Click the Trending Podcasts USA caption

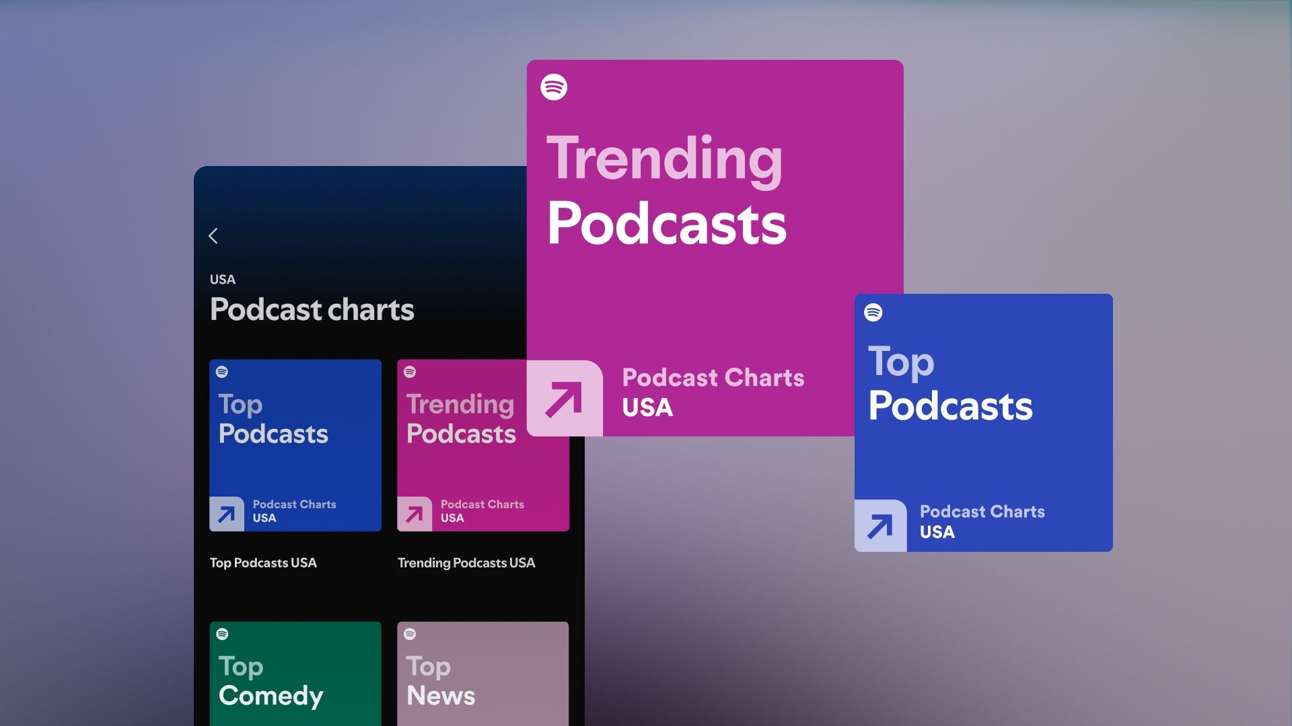(x=466, y=563)
